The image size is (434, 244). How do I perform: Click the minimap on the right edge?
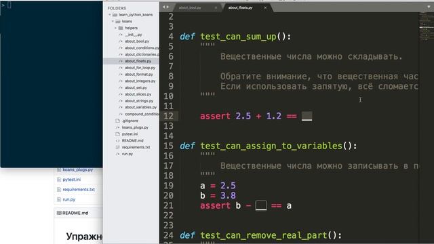coord(427,26)
